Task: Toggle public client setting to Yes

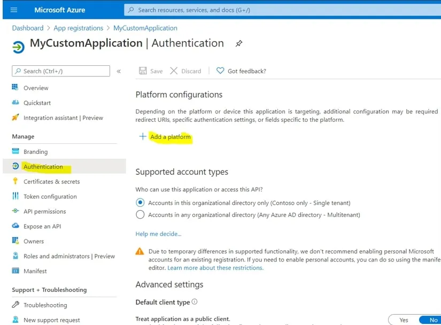Action: [404, 320]
